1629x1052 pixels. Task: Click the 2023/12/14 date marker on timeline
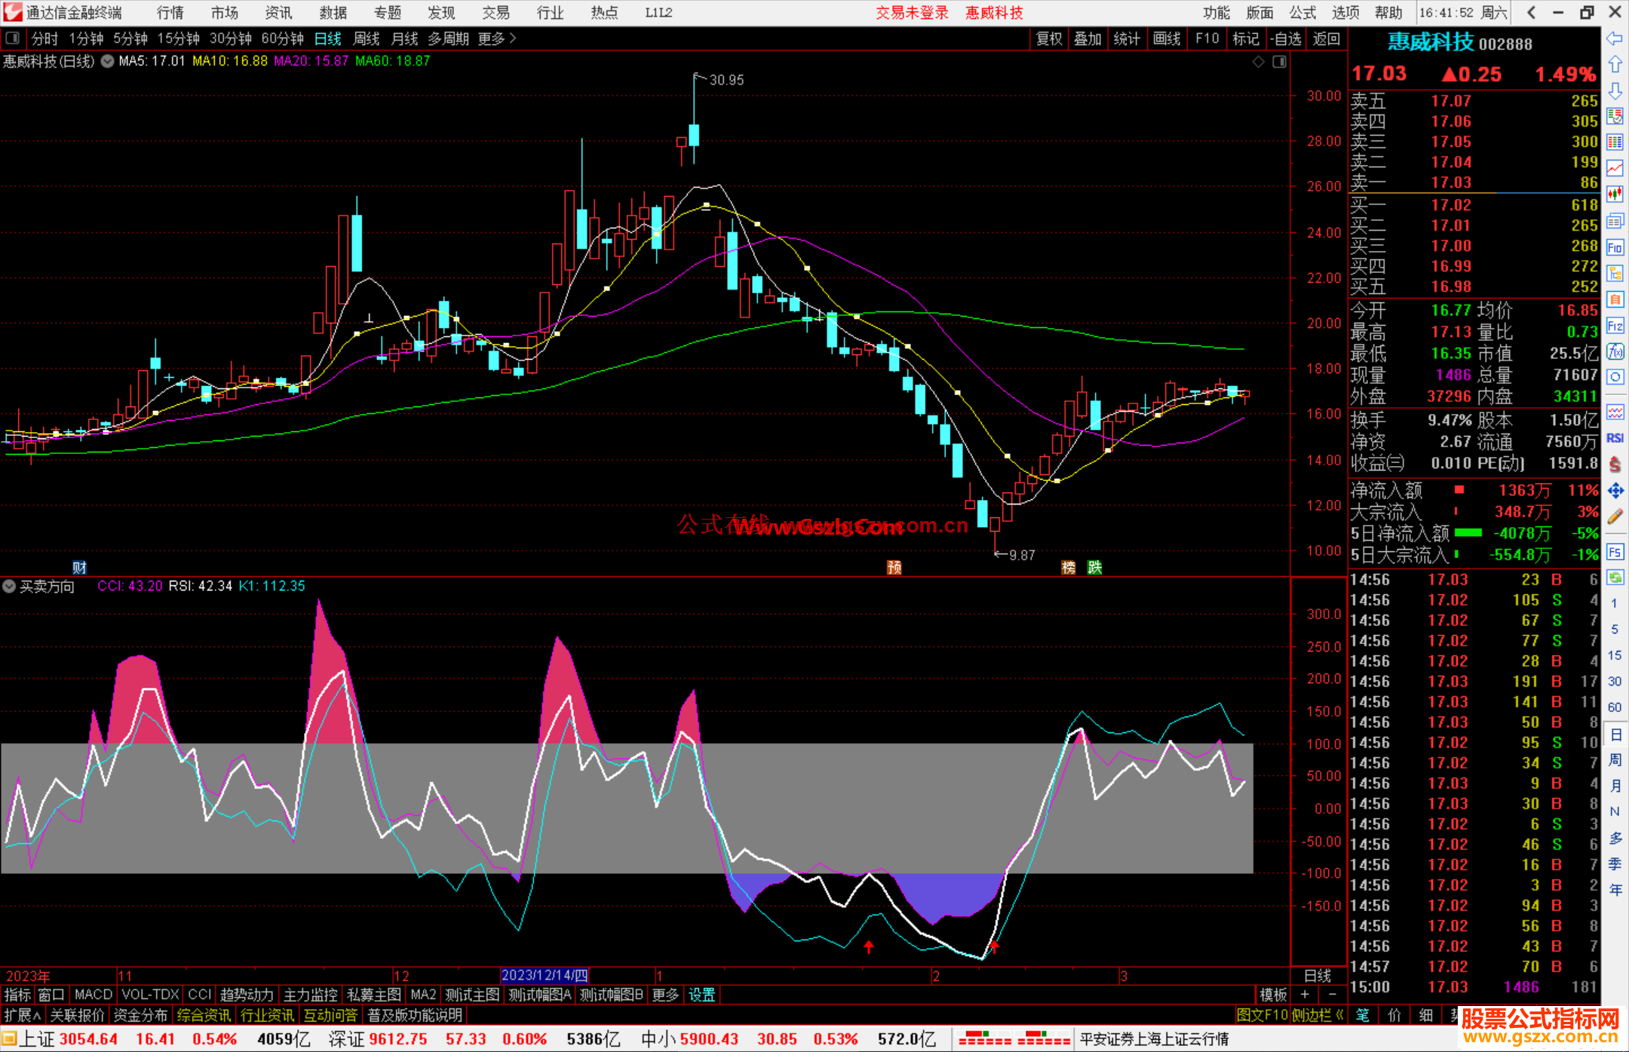(545, 975)
